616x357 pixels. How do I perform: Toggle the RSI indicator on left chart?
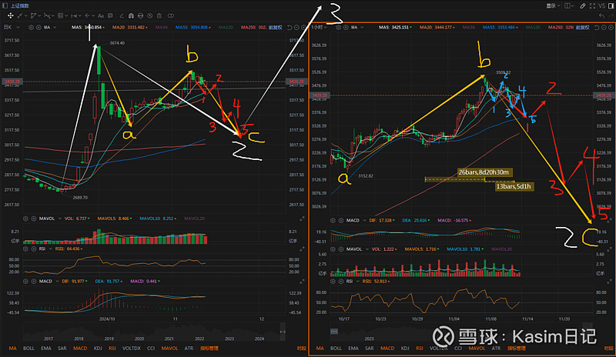[x=112, y=348]
